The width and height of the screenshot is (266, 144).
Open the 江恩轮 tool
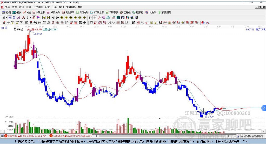(125, 12)
